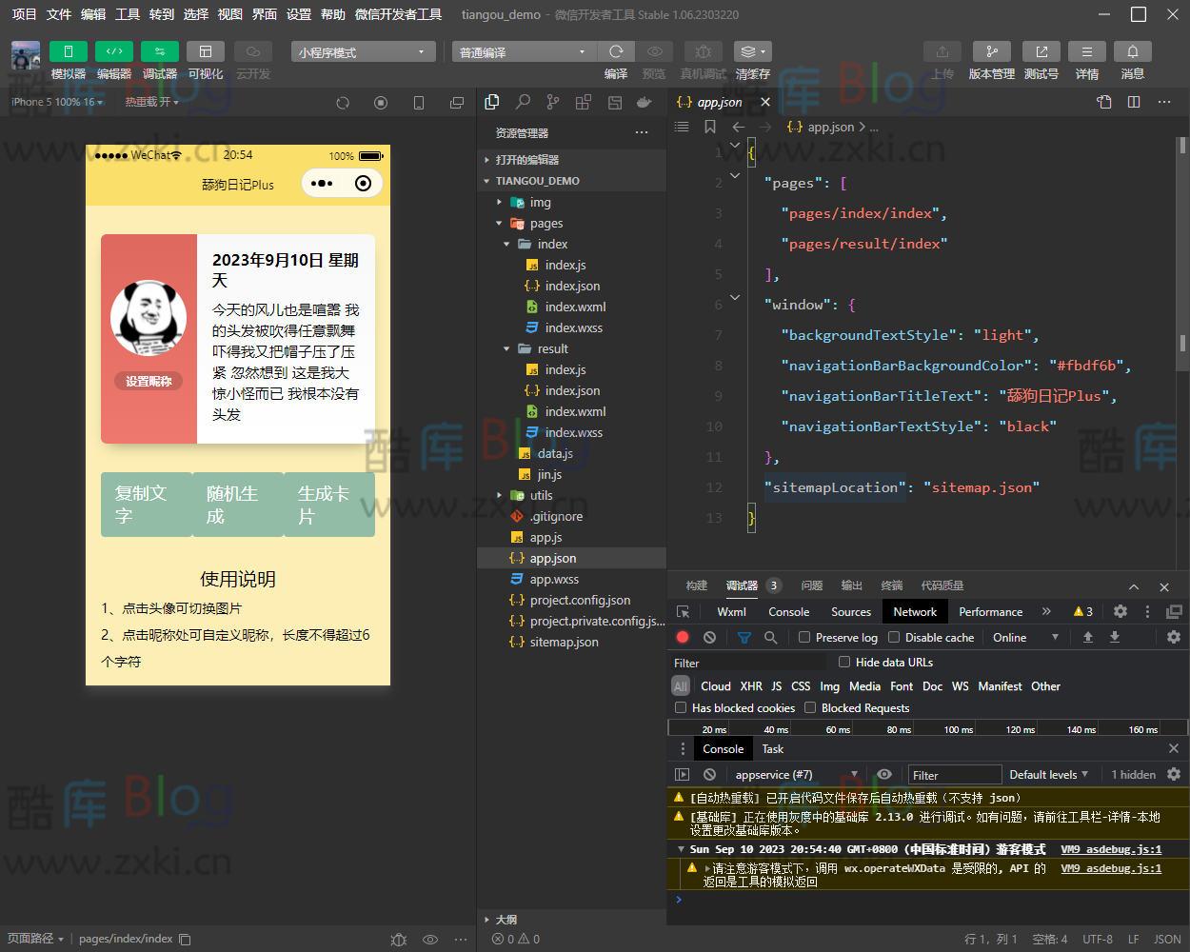This screenshot has width=1190, height=952.
Task: Click the 真机调试 real device debug icon
Action: [703, 51]
